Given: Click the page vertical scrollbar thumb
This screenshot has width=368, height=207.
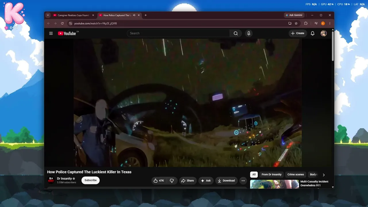Looking at the screenshot, I should click(x=333, y=46).
